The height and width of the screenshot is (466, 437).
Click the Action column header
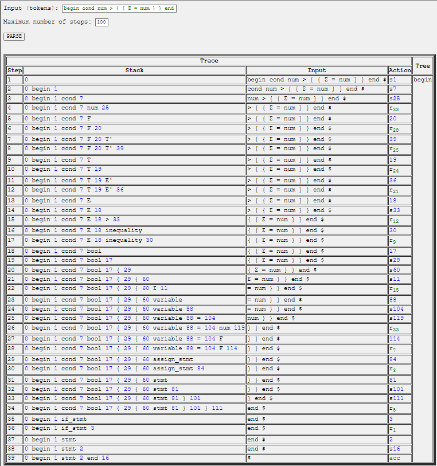pos(400,71)
